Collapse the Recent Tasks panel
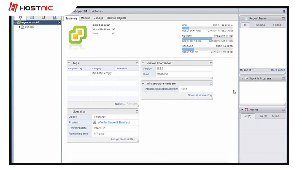 point(242,18)
